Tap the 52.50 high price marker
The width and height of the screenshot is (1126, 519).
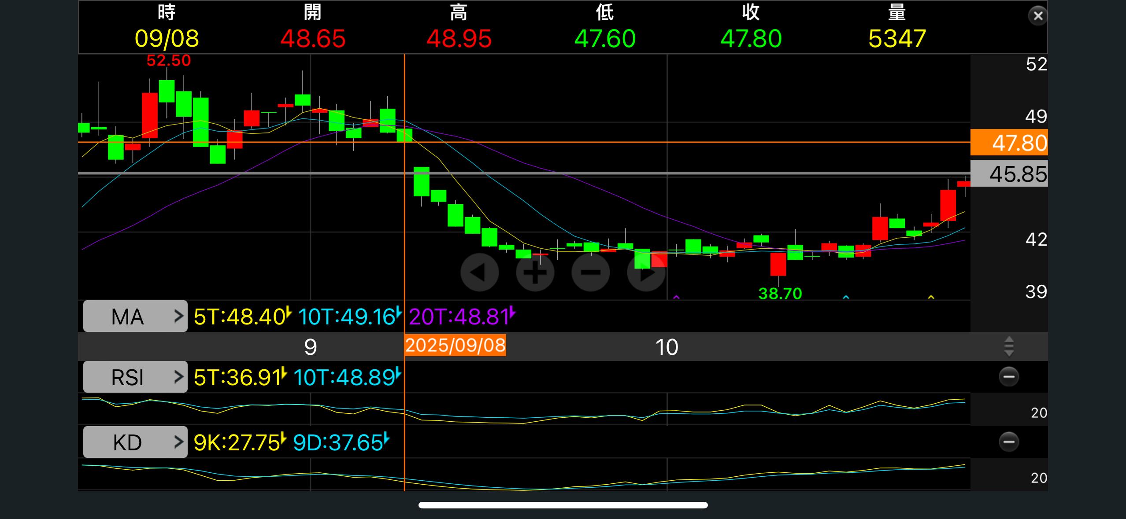click(x=168, y=61)
